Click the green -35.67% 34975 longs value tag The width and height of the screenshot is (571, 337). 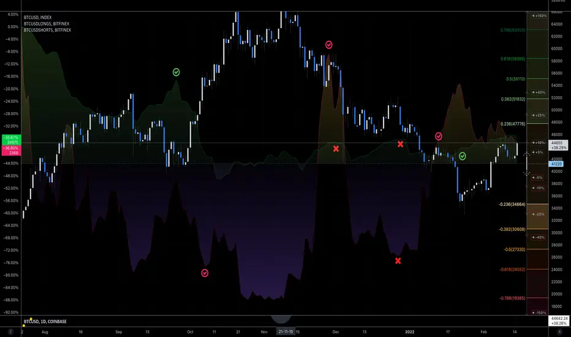point(11,140)
